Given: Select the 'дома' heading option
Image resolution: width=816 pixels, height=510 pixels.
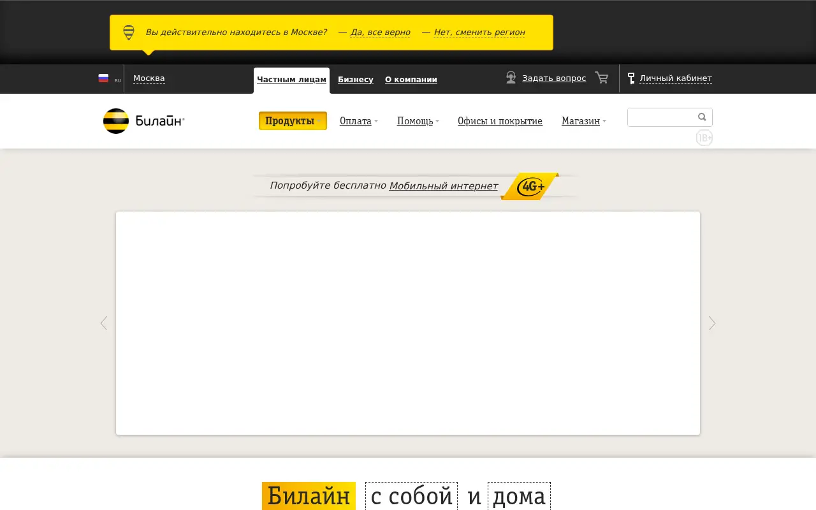Looking at the screenshot, I should 519,496.
